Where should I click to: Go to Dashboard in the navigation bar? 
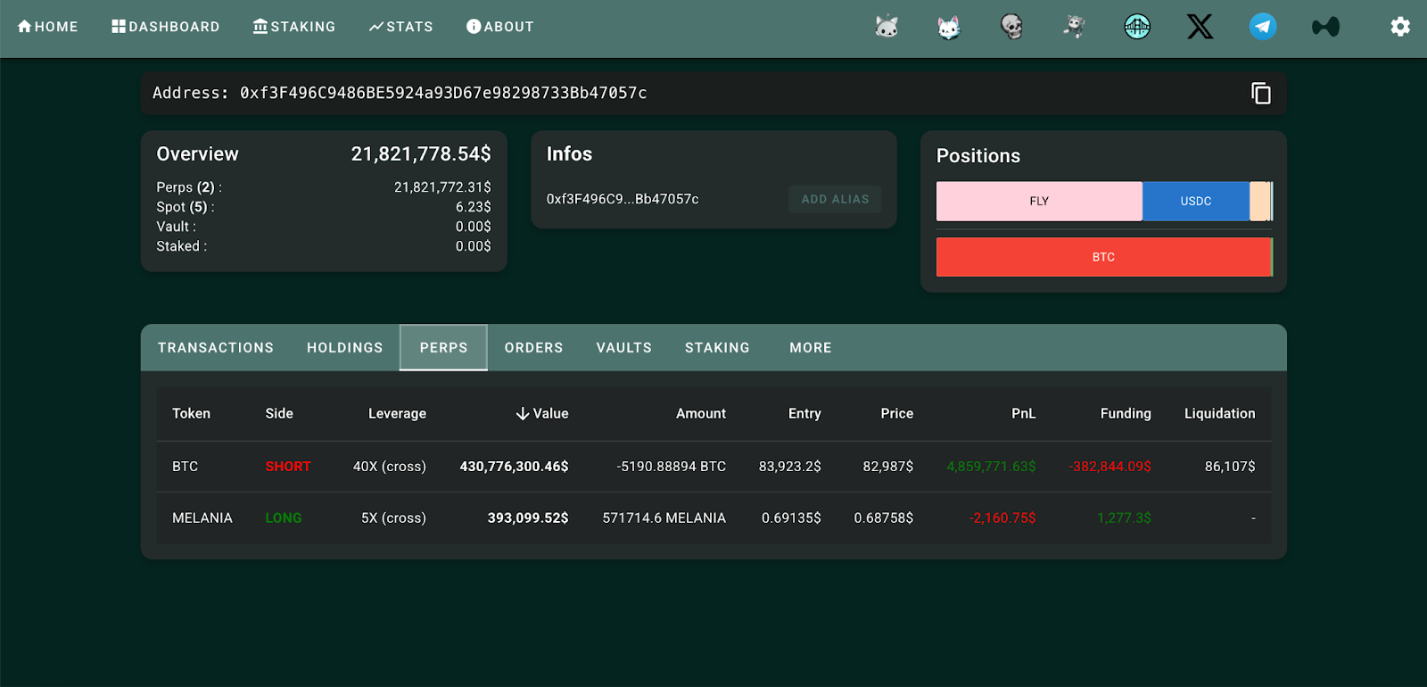[x=166, y=27]
